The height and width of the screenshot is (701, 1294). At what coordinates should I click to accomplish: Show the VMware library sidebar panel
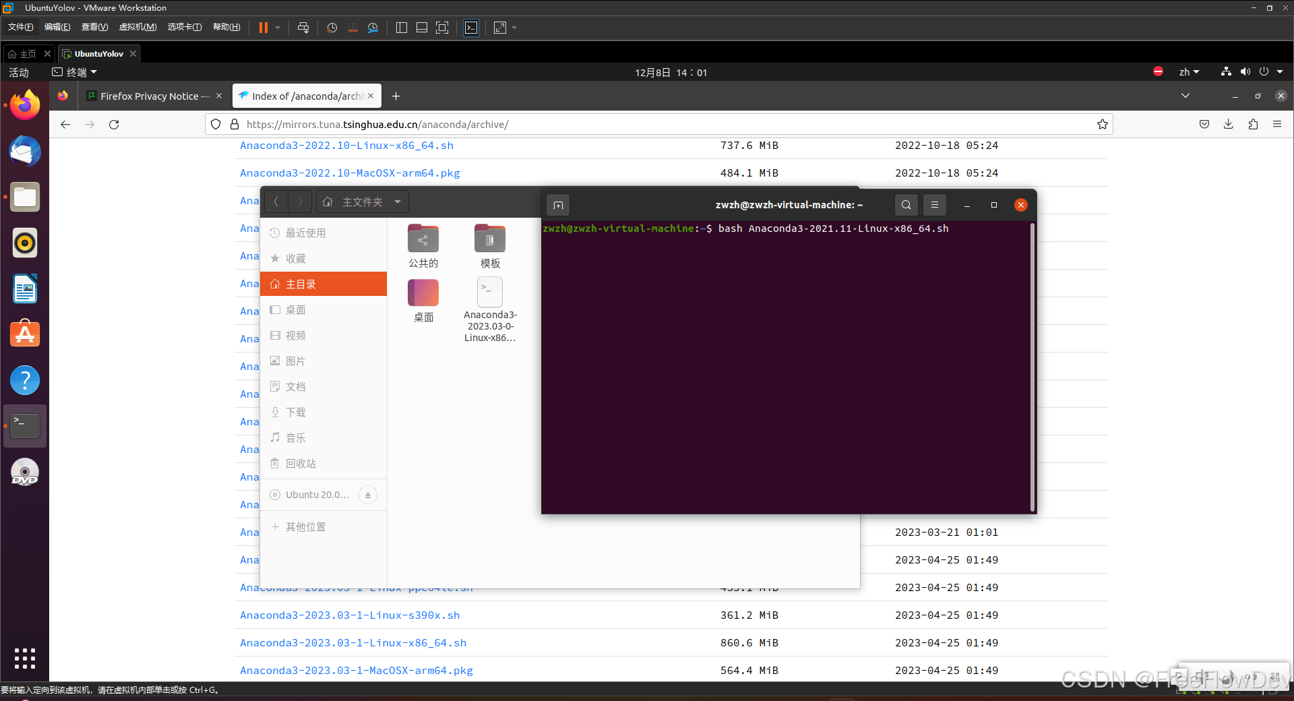coord(401,28)
